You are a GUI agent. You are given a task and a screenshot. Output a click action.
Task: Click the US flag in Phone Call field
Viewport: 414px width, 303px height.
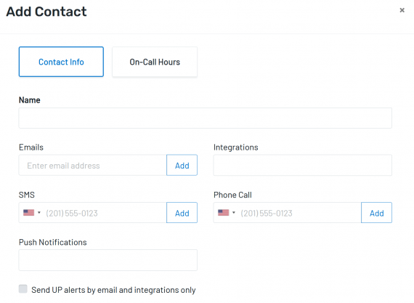224,213
